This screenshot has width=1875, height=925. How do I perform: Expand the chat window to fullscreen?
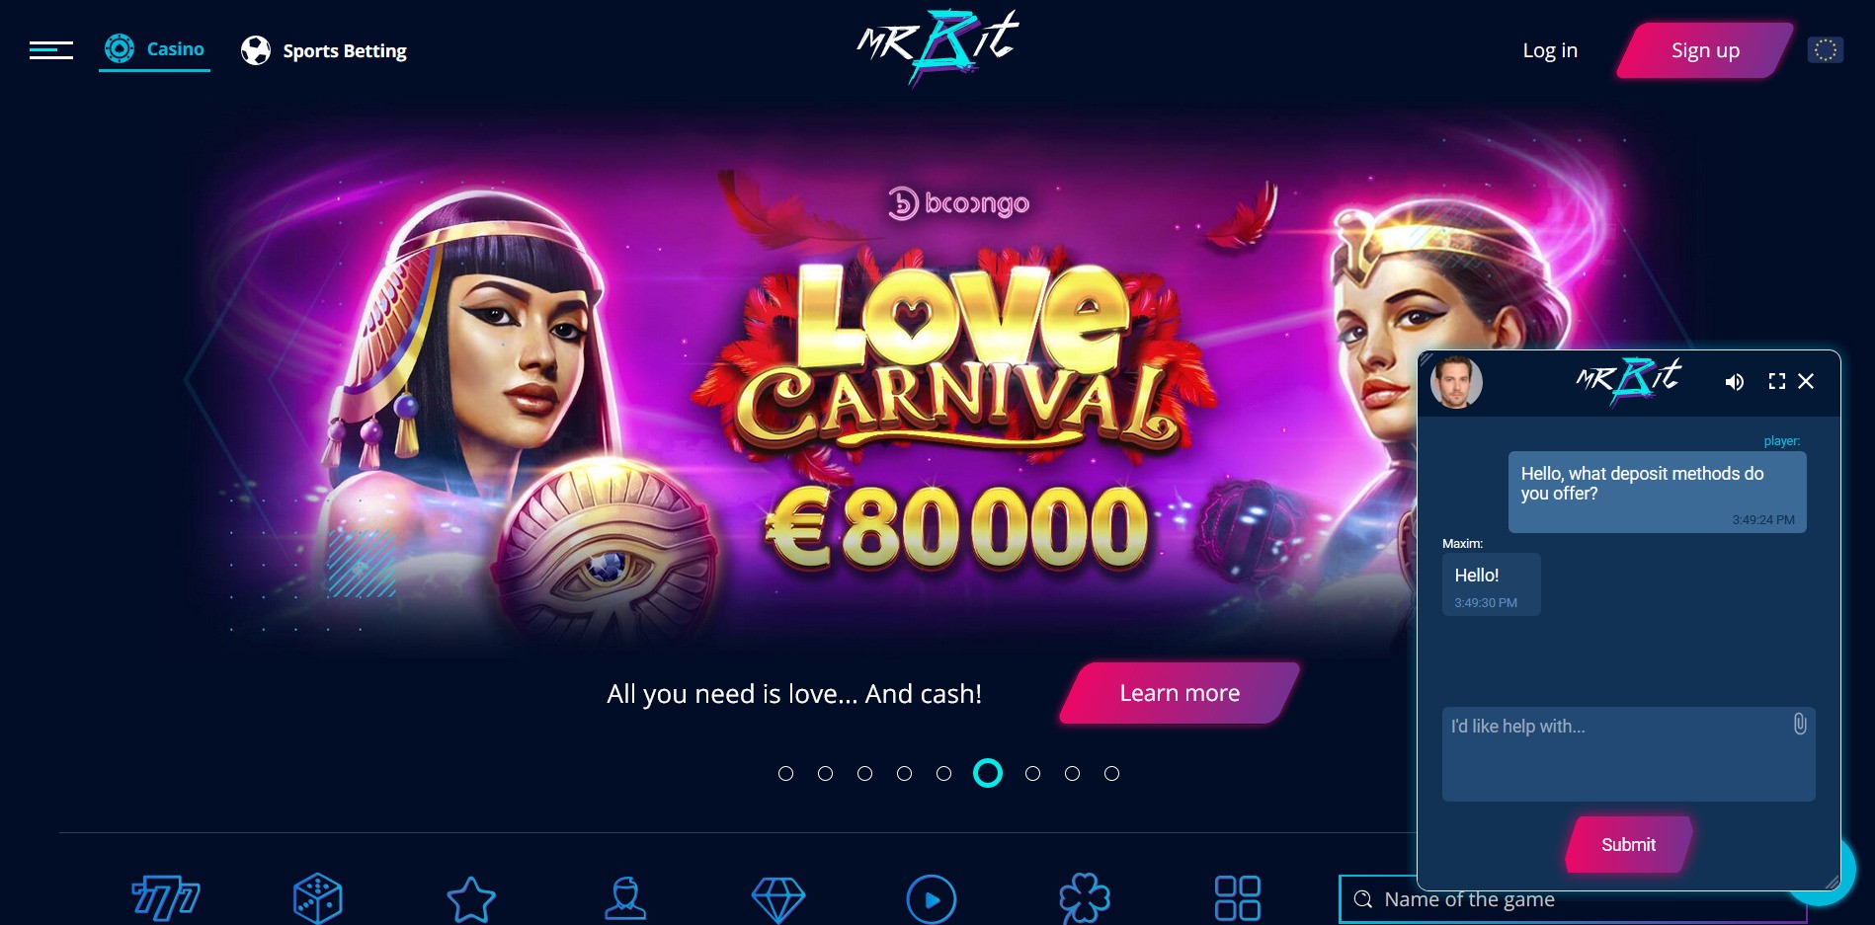1777,381
